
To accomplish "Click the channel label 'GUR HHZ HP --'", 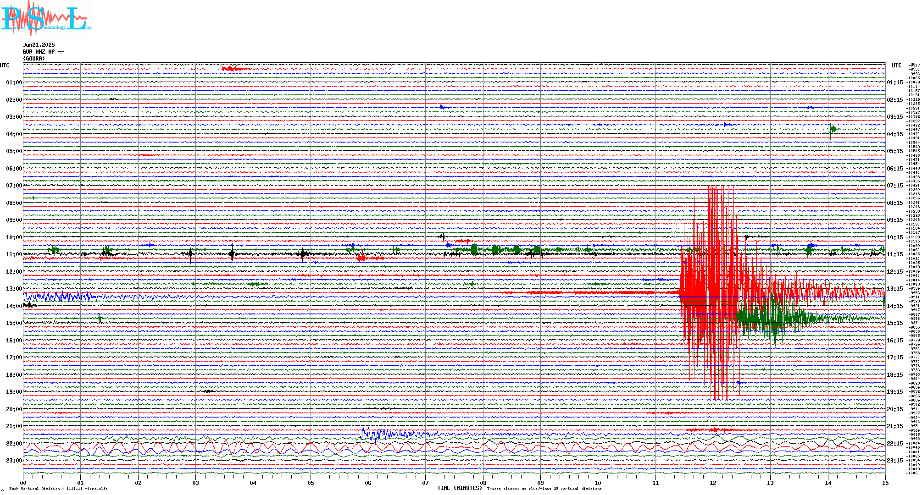I will coord(44,52).
